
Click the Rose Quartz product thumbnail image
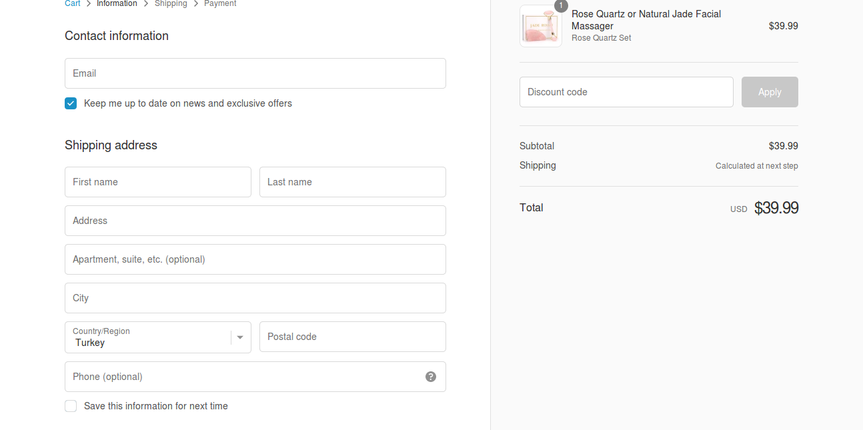[x=540, y=25]
